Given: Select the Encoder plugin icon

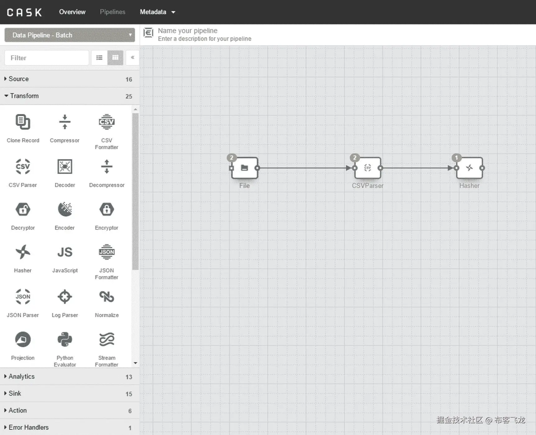Looking at the screenshot, I should tap(65, 209).
